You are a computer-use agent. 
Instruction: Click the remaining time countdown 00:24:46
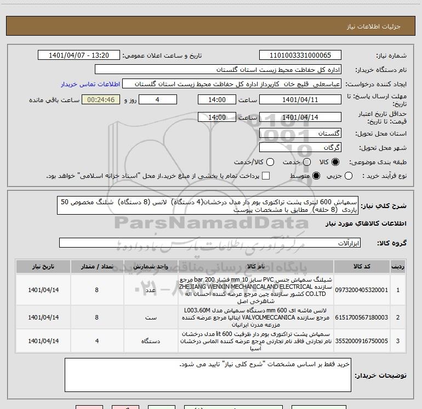101,100
